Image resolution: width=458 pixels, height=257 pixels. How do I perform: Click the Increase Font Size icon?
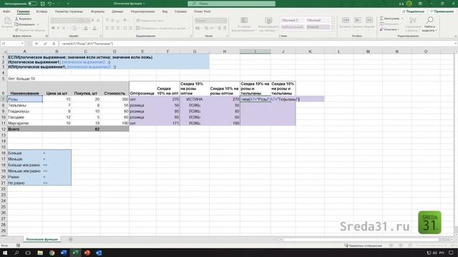[x=93, y=21]
